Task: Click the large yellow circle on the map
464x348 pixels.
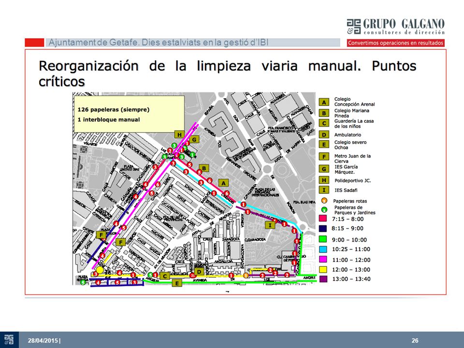Action: pyautogui.click(x=100, y=270)
